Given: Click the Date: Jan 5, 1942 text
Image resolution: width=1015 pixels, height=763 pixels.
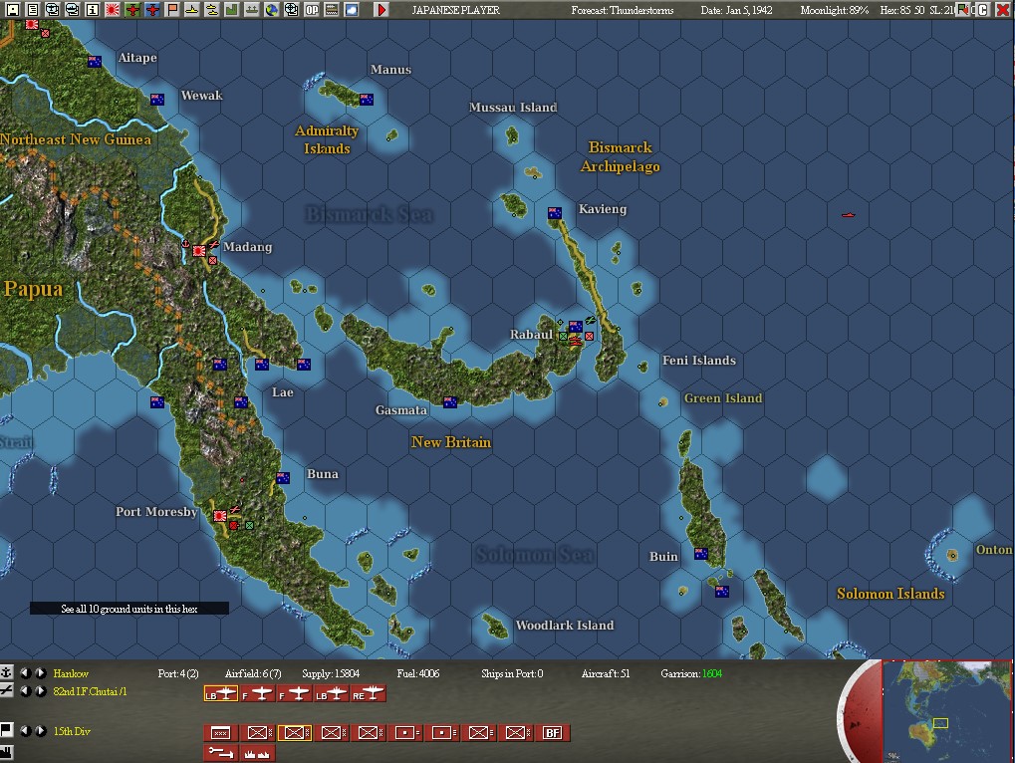Looking at the screenshot, I should tap(737, 10).
